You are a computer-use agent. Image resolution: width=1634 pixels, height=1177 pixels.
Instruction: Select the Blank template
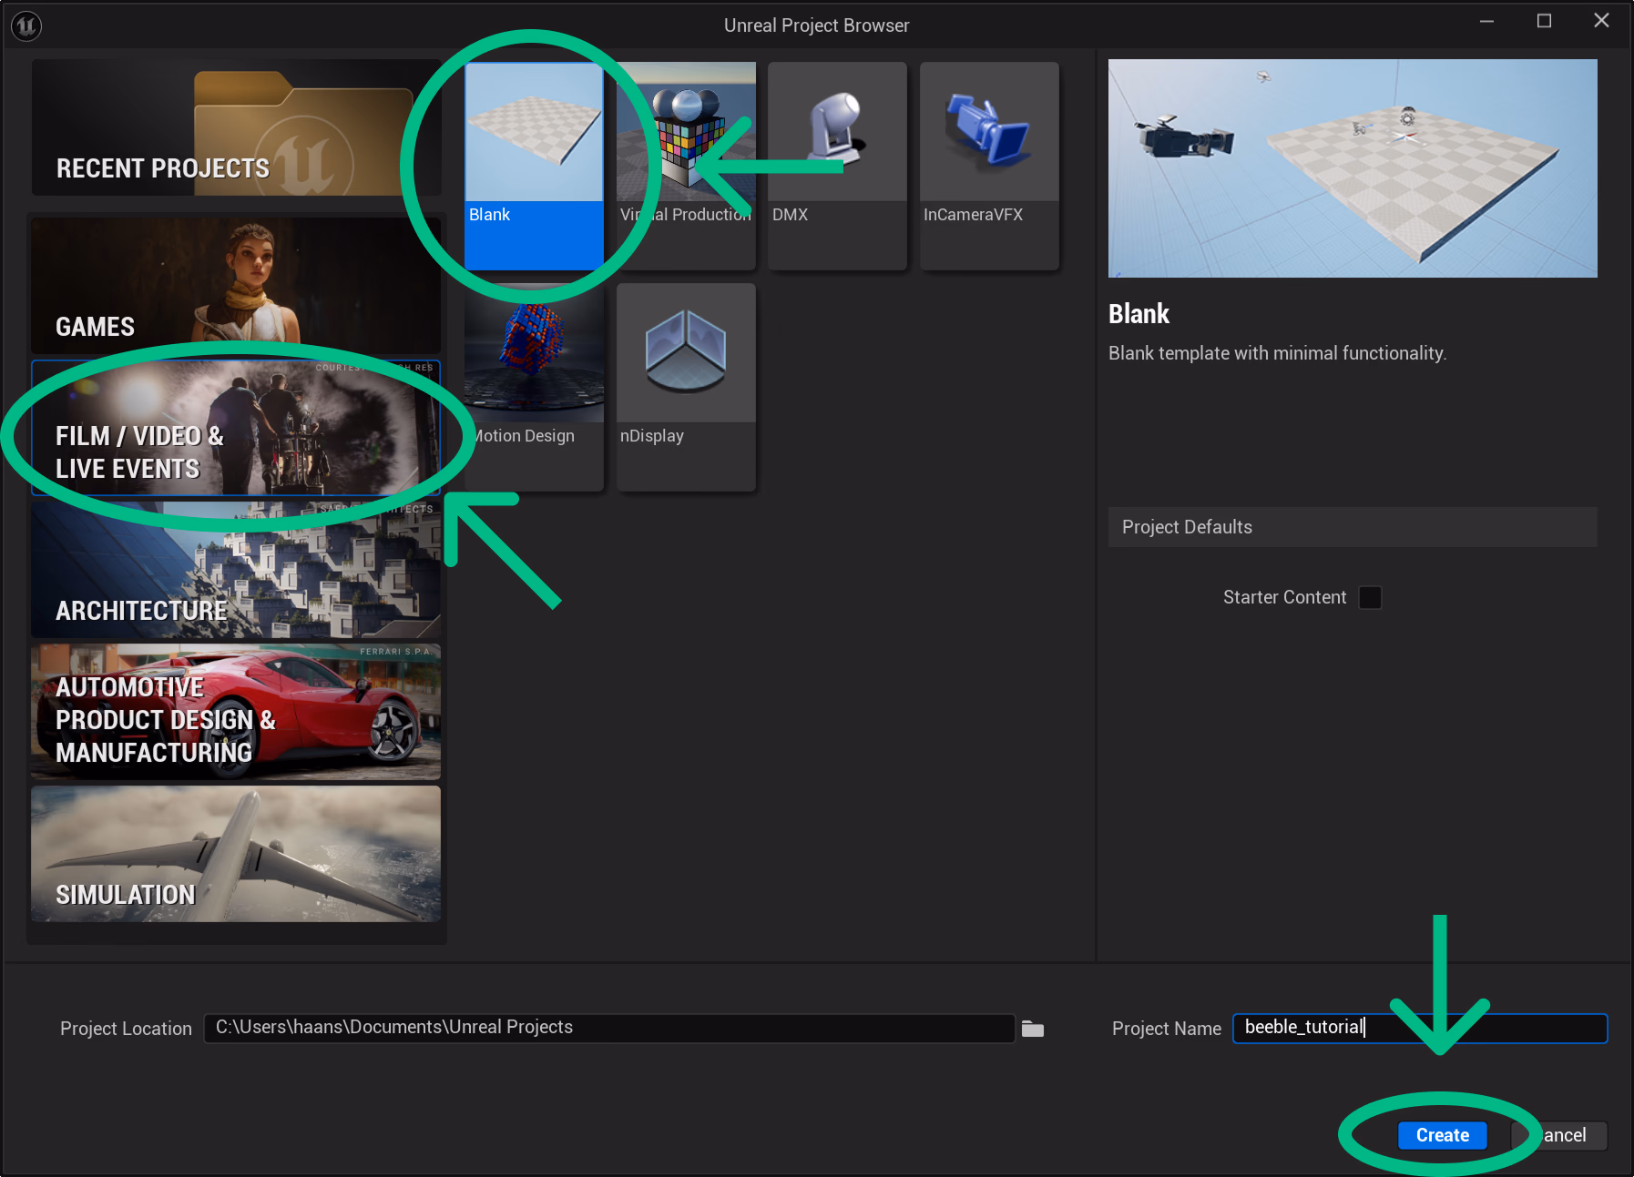[x=534, y=164]
